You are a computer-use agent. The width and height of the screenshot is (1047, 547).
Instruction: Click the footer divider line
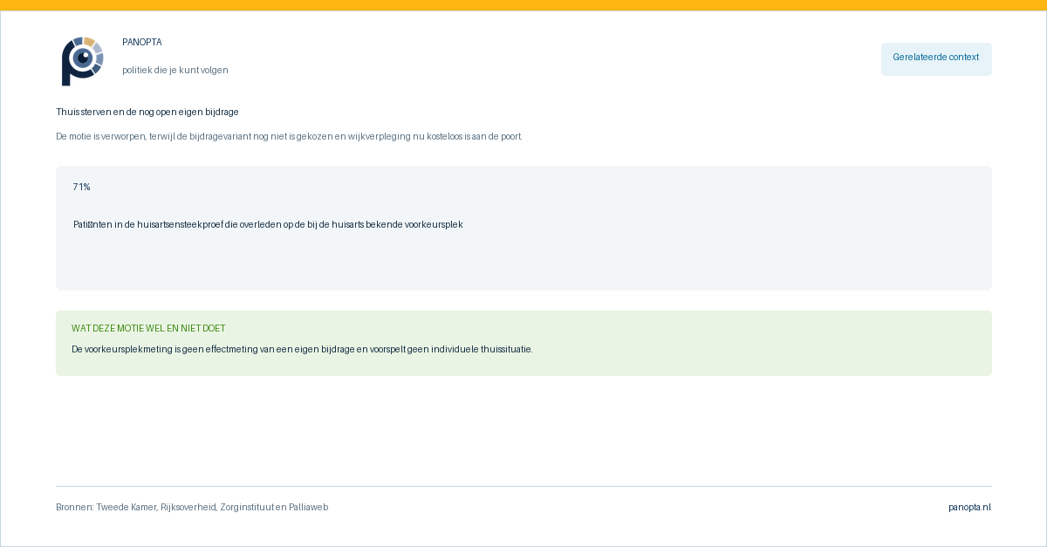click(x=523, y=486)
